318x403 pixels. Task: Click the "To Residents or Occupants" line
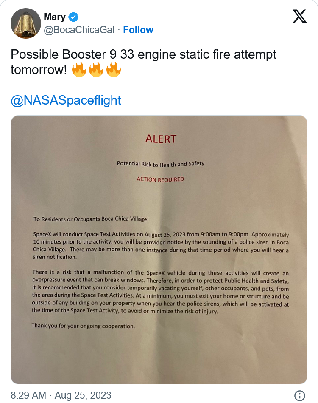(x=91, y=219)
